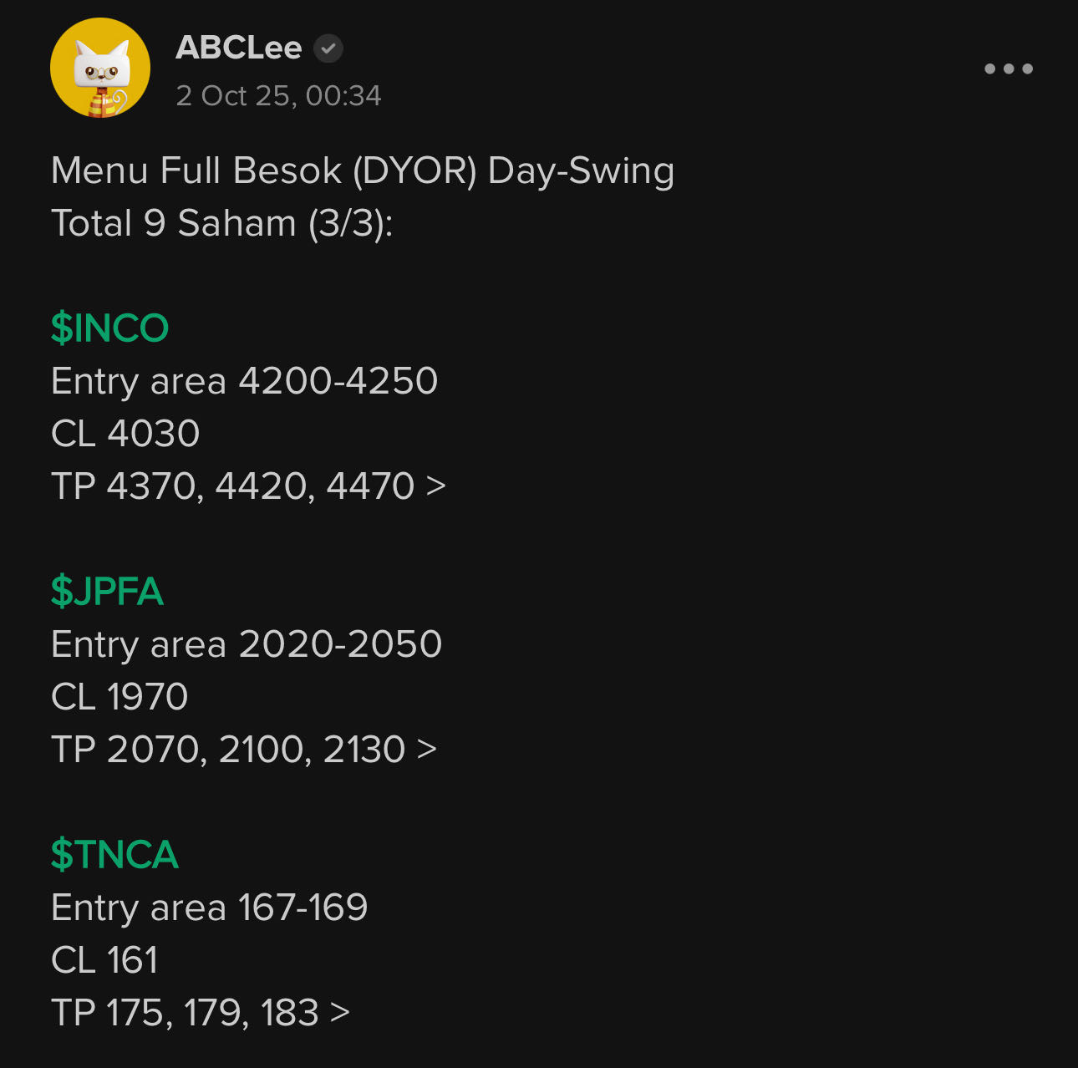
Task: Open the $INCO stock ticker link
Action: pos(109,328)
